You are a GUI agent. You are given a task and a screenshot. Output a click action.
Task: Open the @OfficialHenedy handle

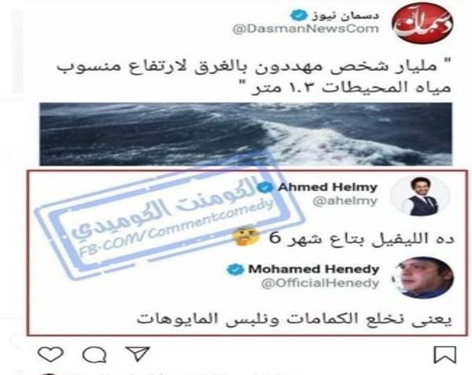[320, 283]
